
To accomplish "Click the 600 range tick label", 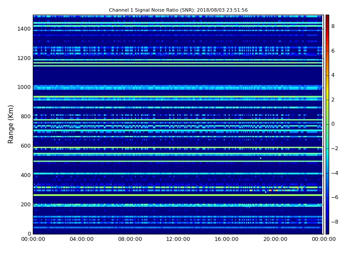I will (26, 146).
